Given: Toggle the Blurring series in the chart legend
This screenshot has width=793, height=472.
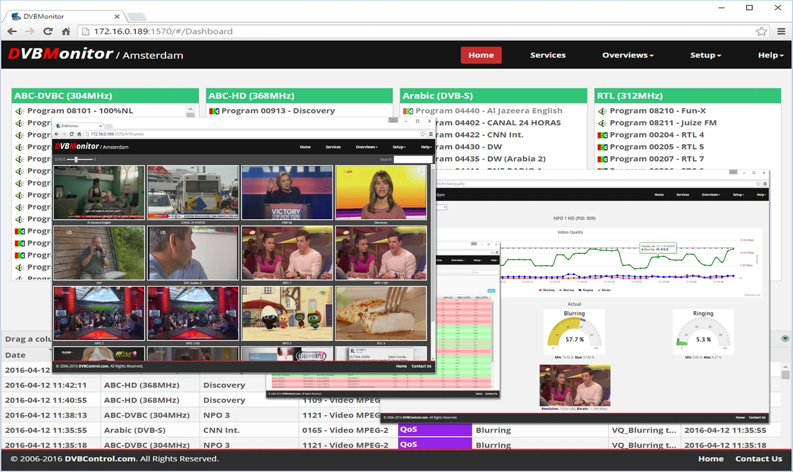Looking at the screenshot, I should pos(567,290).
